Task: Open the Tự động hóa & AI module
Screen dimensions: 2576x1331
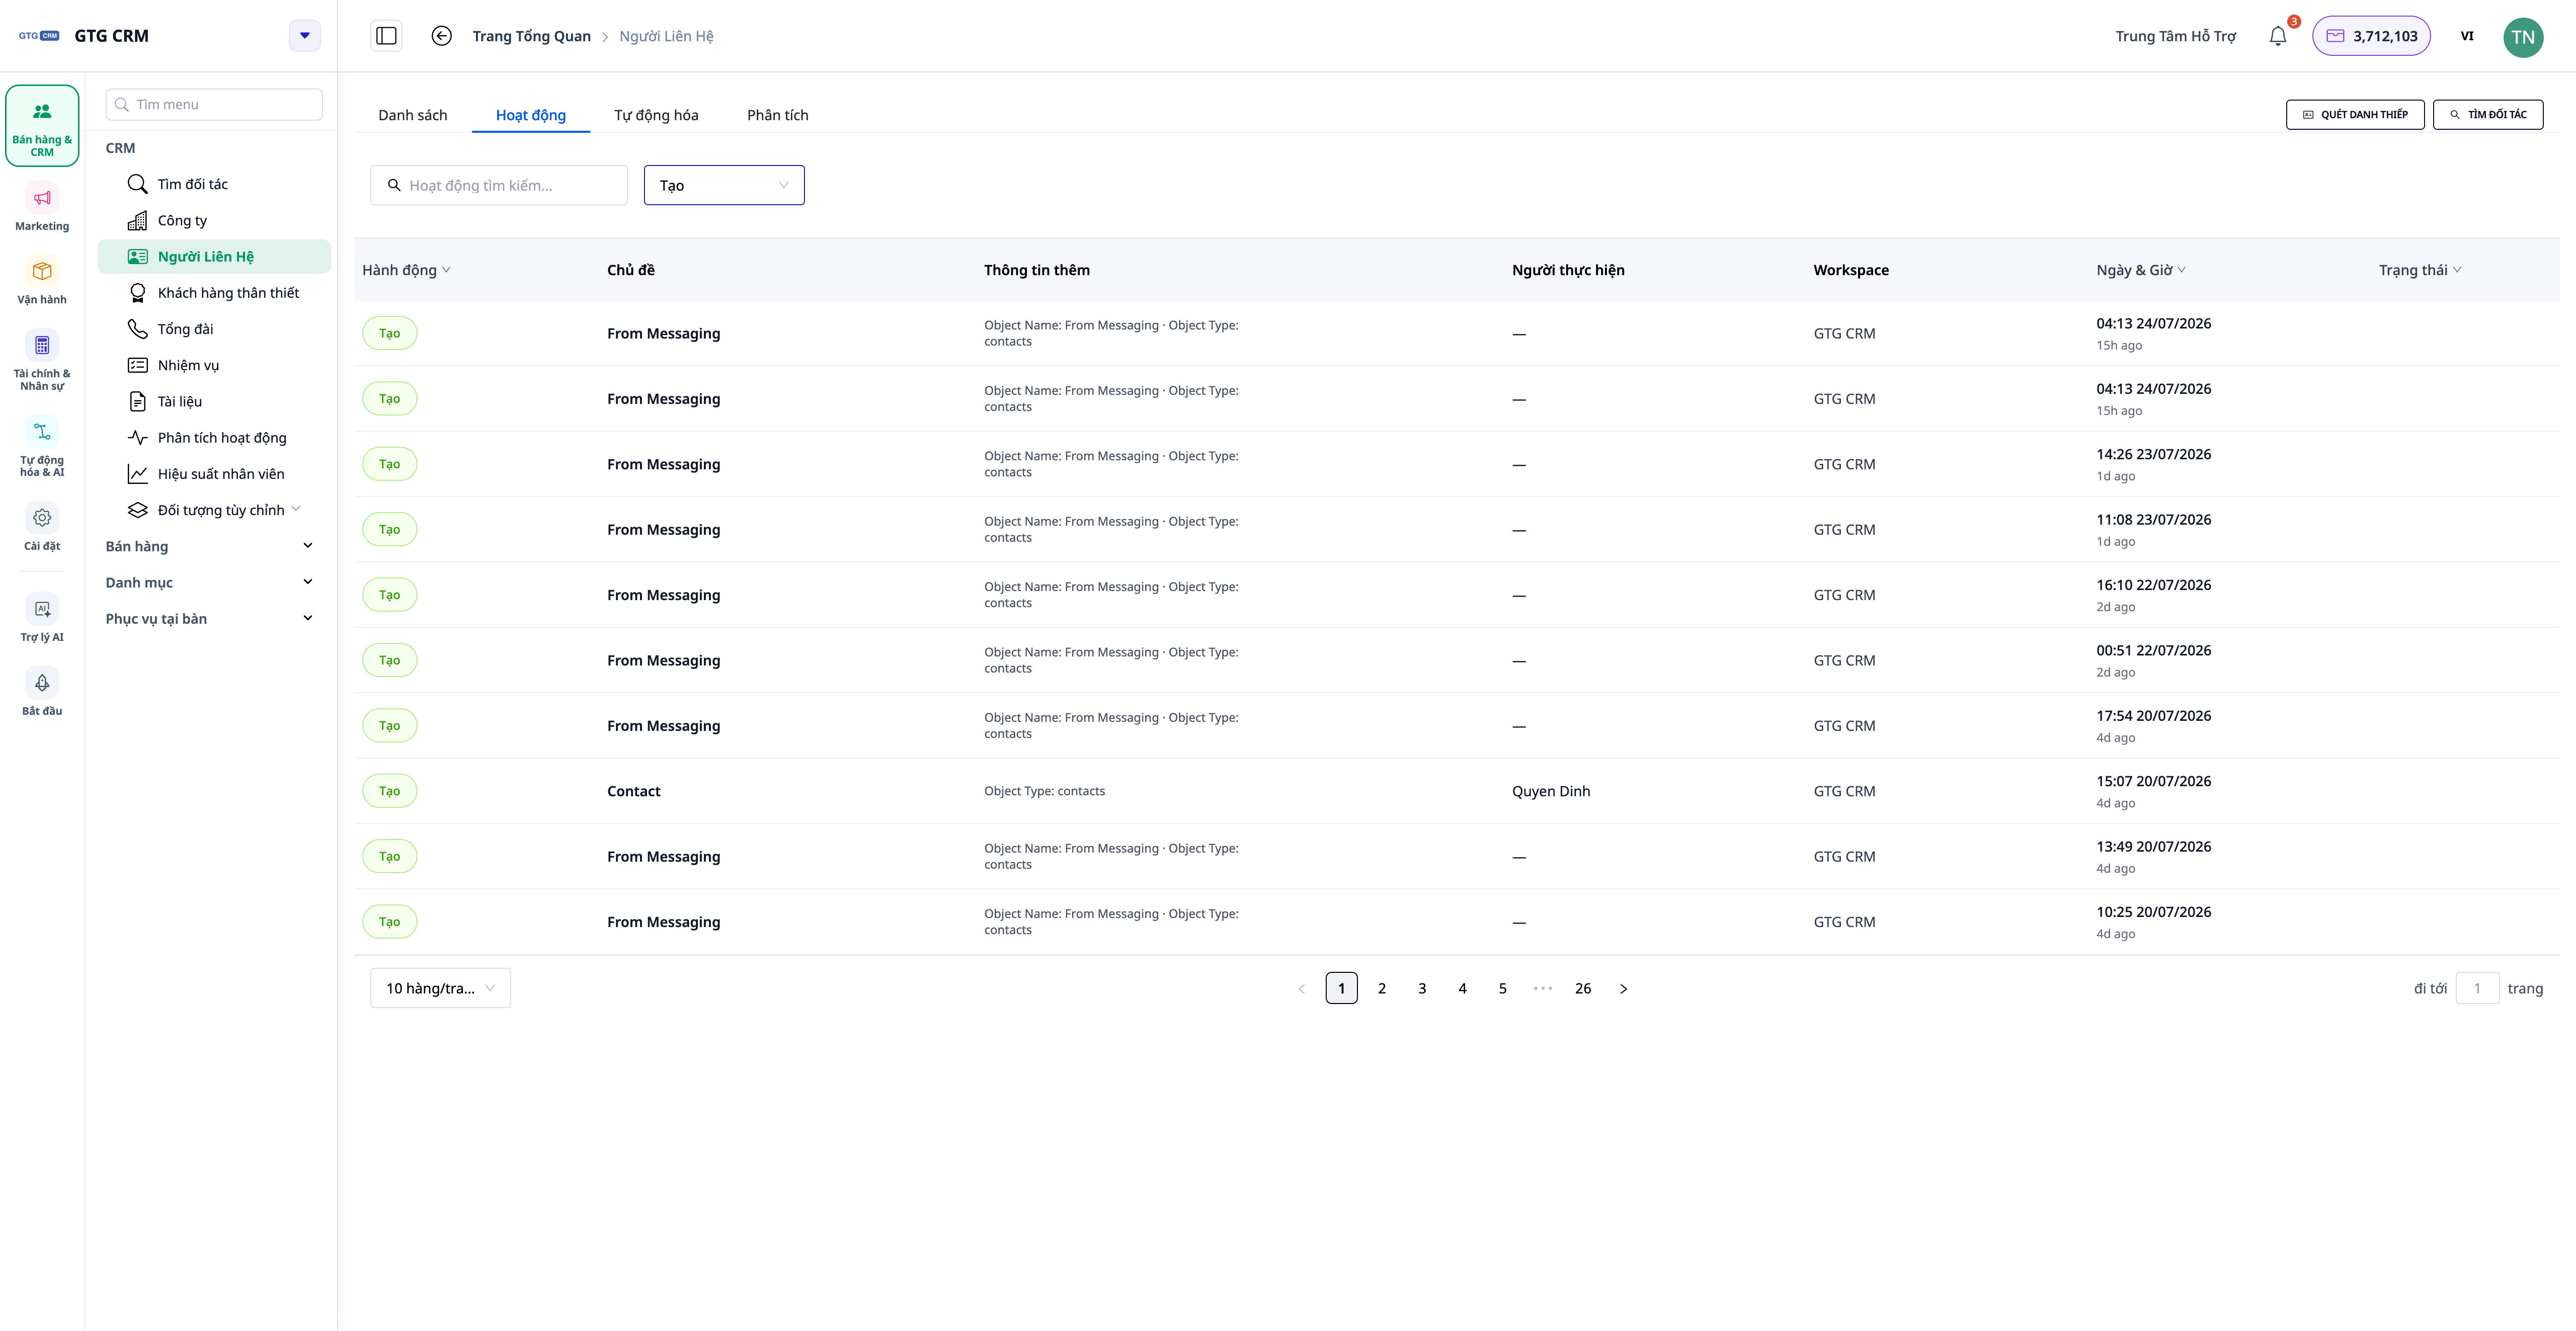Action: [x=42, y=447]
